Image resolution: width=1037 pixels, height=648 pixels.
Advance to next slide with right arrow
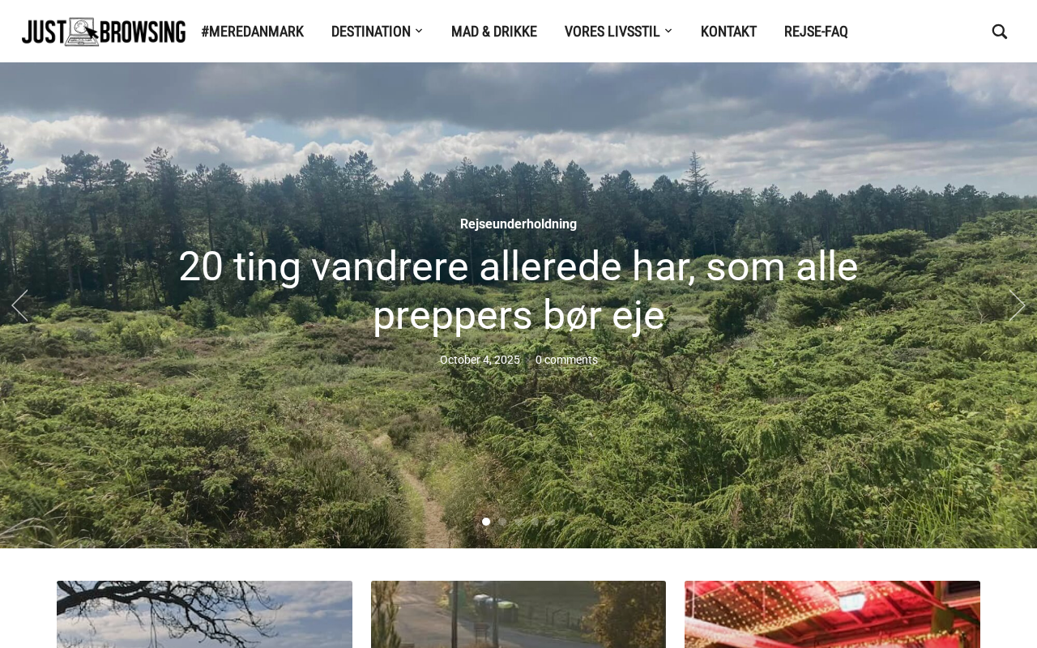click(1018, 306)
